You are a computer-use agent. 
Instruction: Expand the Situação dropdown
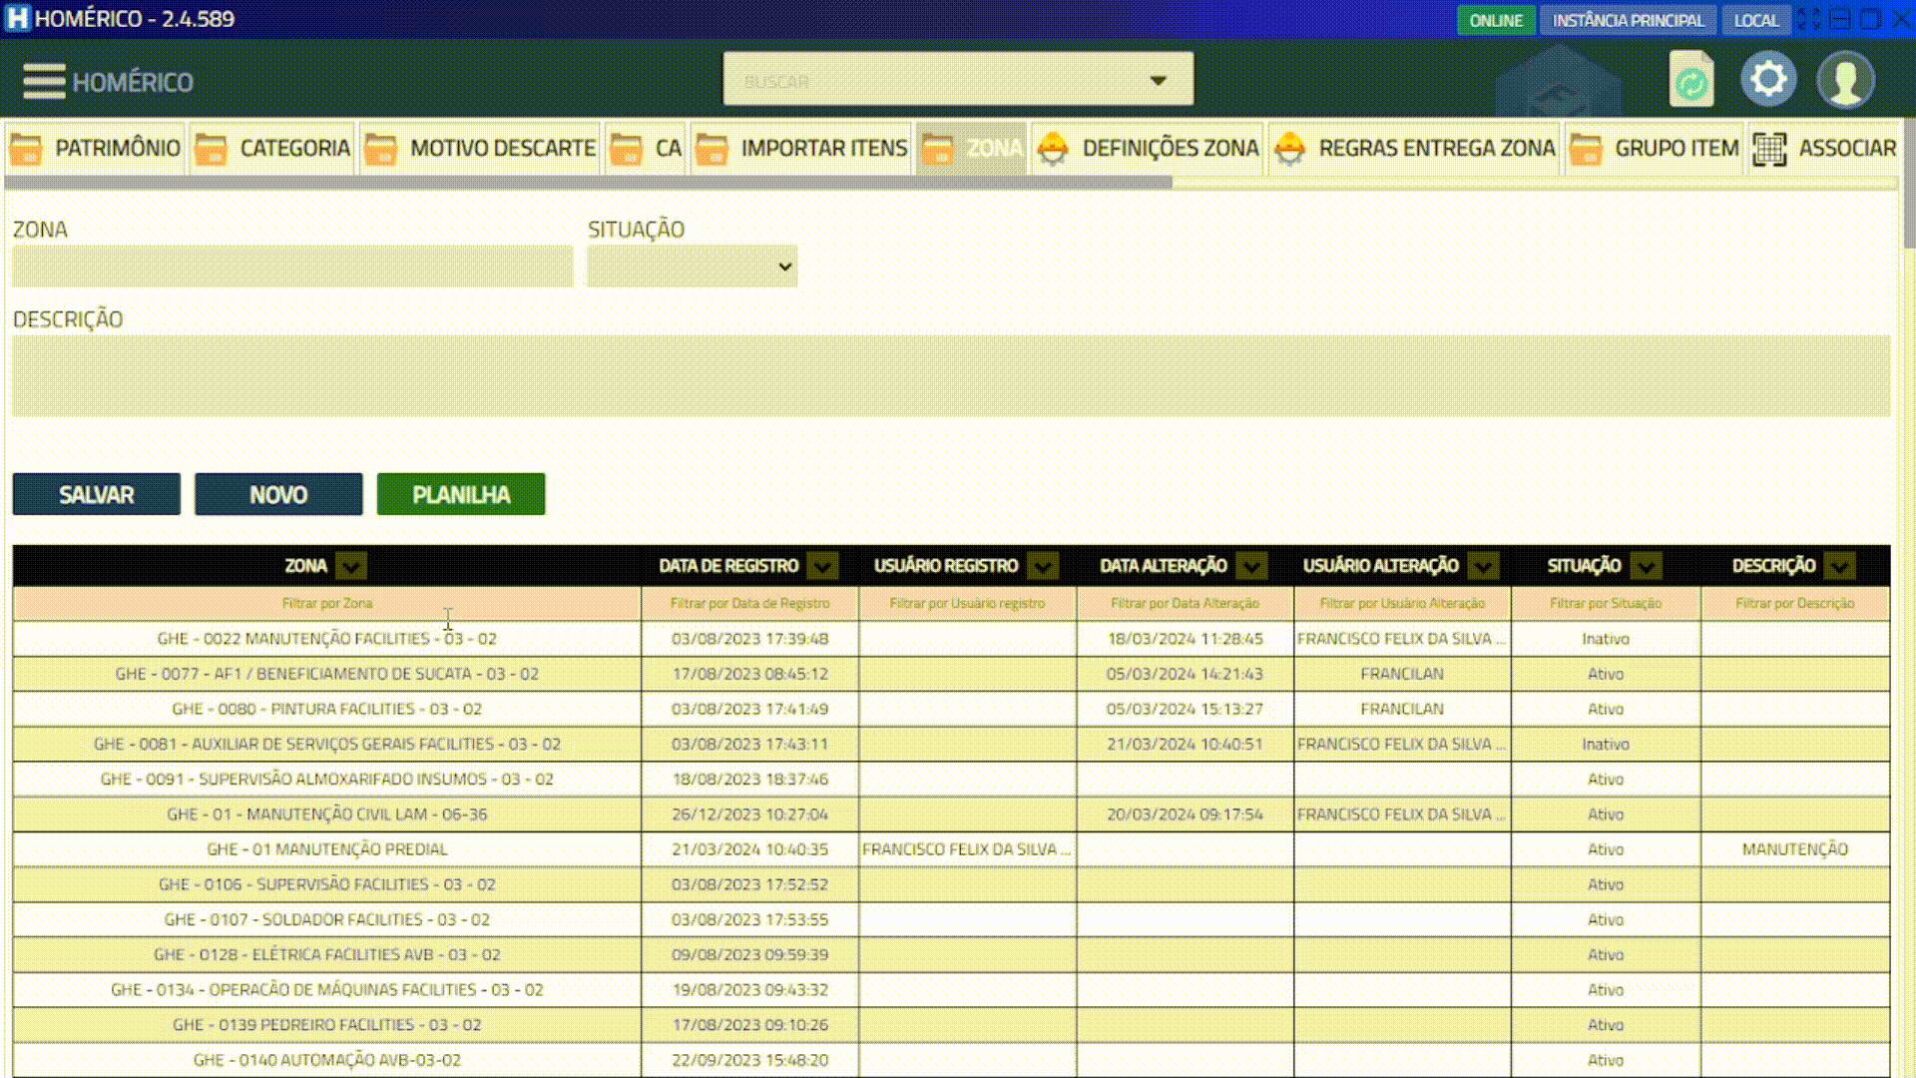(x=693, y=267)
